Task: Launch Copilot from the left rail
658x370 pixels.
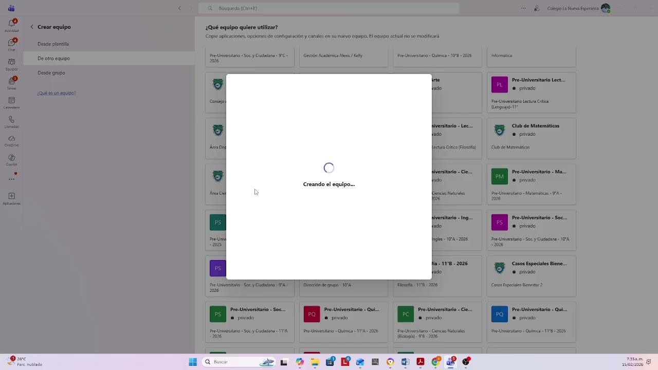Action: 11,160
